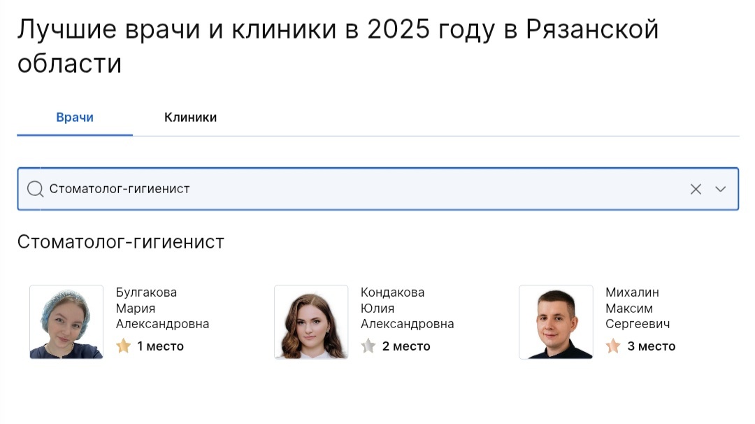755x424 pixels.
Task: Click the photo of Булгакова Мария
Action: 66,322
